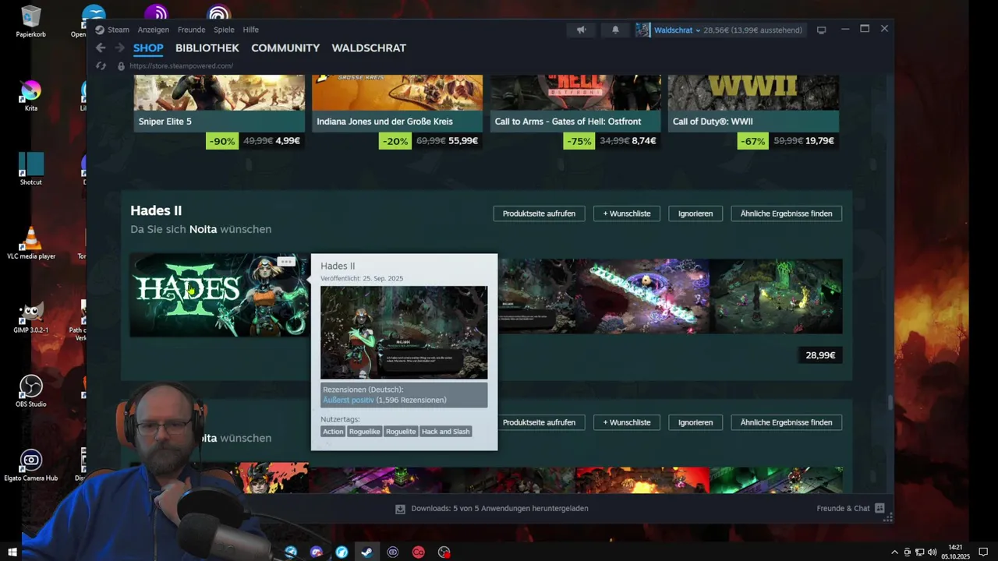
Task: Open the Spiele menu
Action: coord(224,30)
